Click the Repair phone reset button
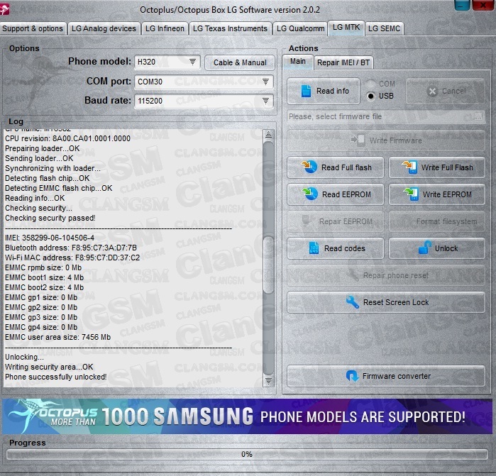 point(386,275)
